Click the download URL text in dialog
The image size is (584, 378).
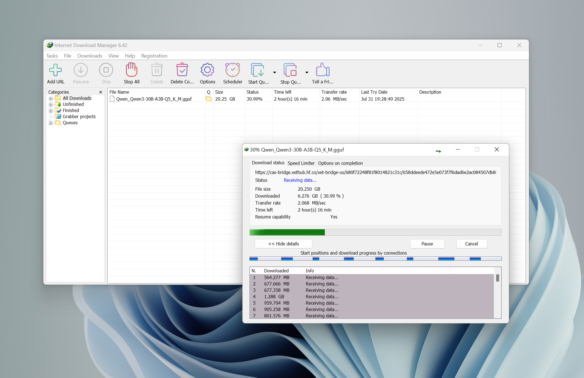click(375, 172)
